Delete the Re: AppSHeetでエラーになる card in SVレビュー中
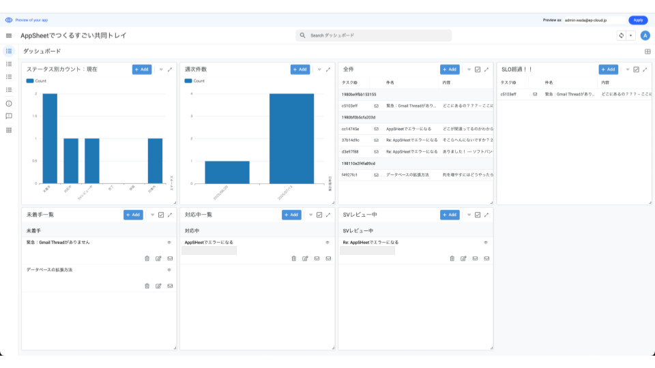The height and width of the screenshot is (368, 655). pyautogui.click(x=452, y=259)
